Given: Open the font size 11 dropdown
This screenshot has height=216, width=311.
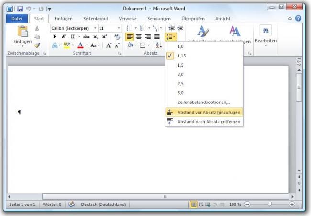Looking at the screenshot, I should tap(119, 28).
